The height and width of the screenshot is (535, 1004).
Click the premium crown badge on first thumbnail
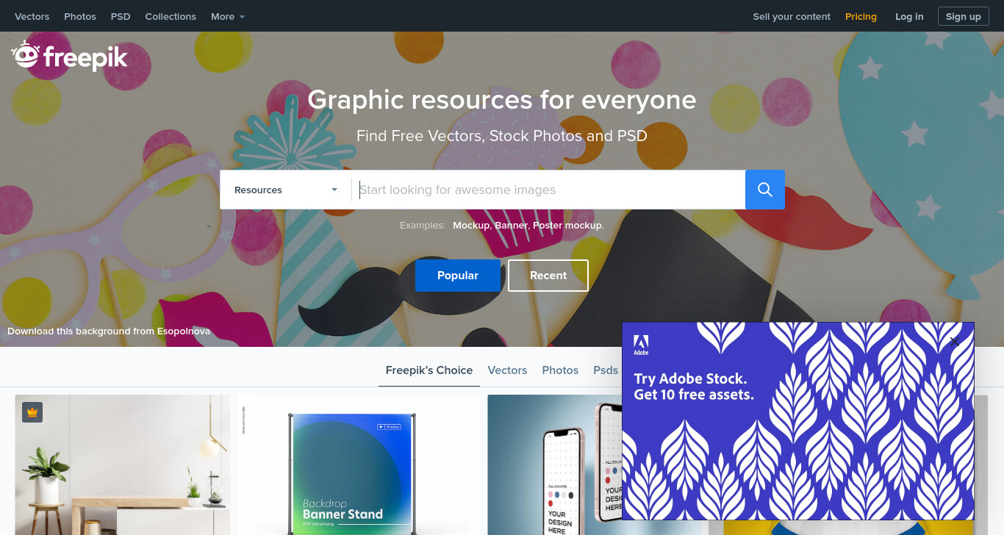[32, 412]
